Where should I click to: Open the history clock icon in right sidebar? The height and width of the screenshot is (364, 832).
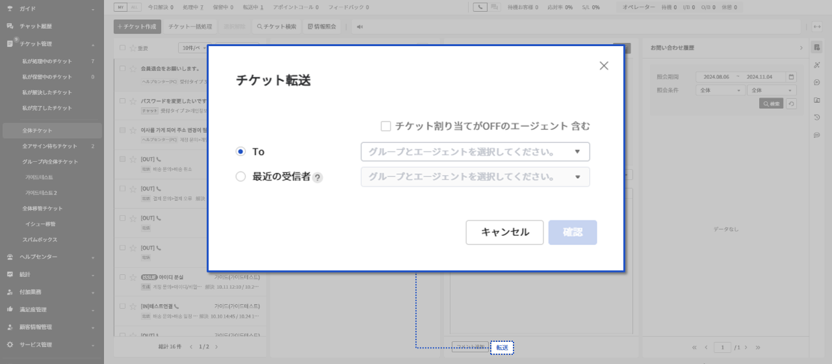pos(816,118)
